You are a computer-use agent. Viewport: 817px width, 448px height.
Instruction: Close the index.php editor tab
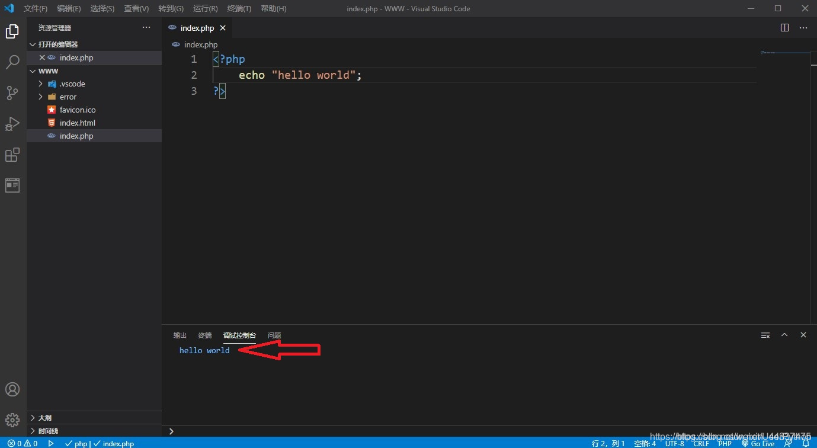click(x=223, y=28)
